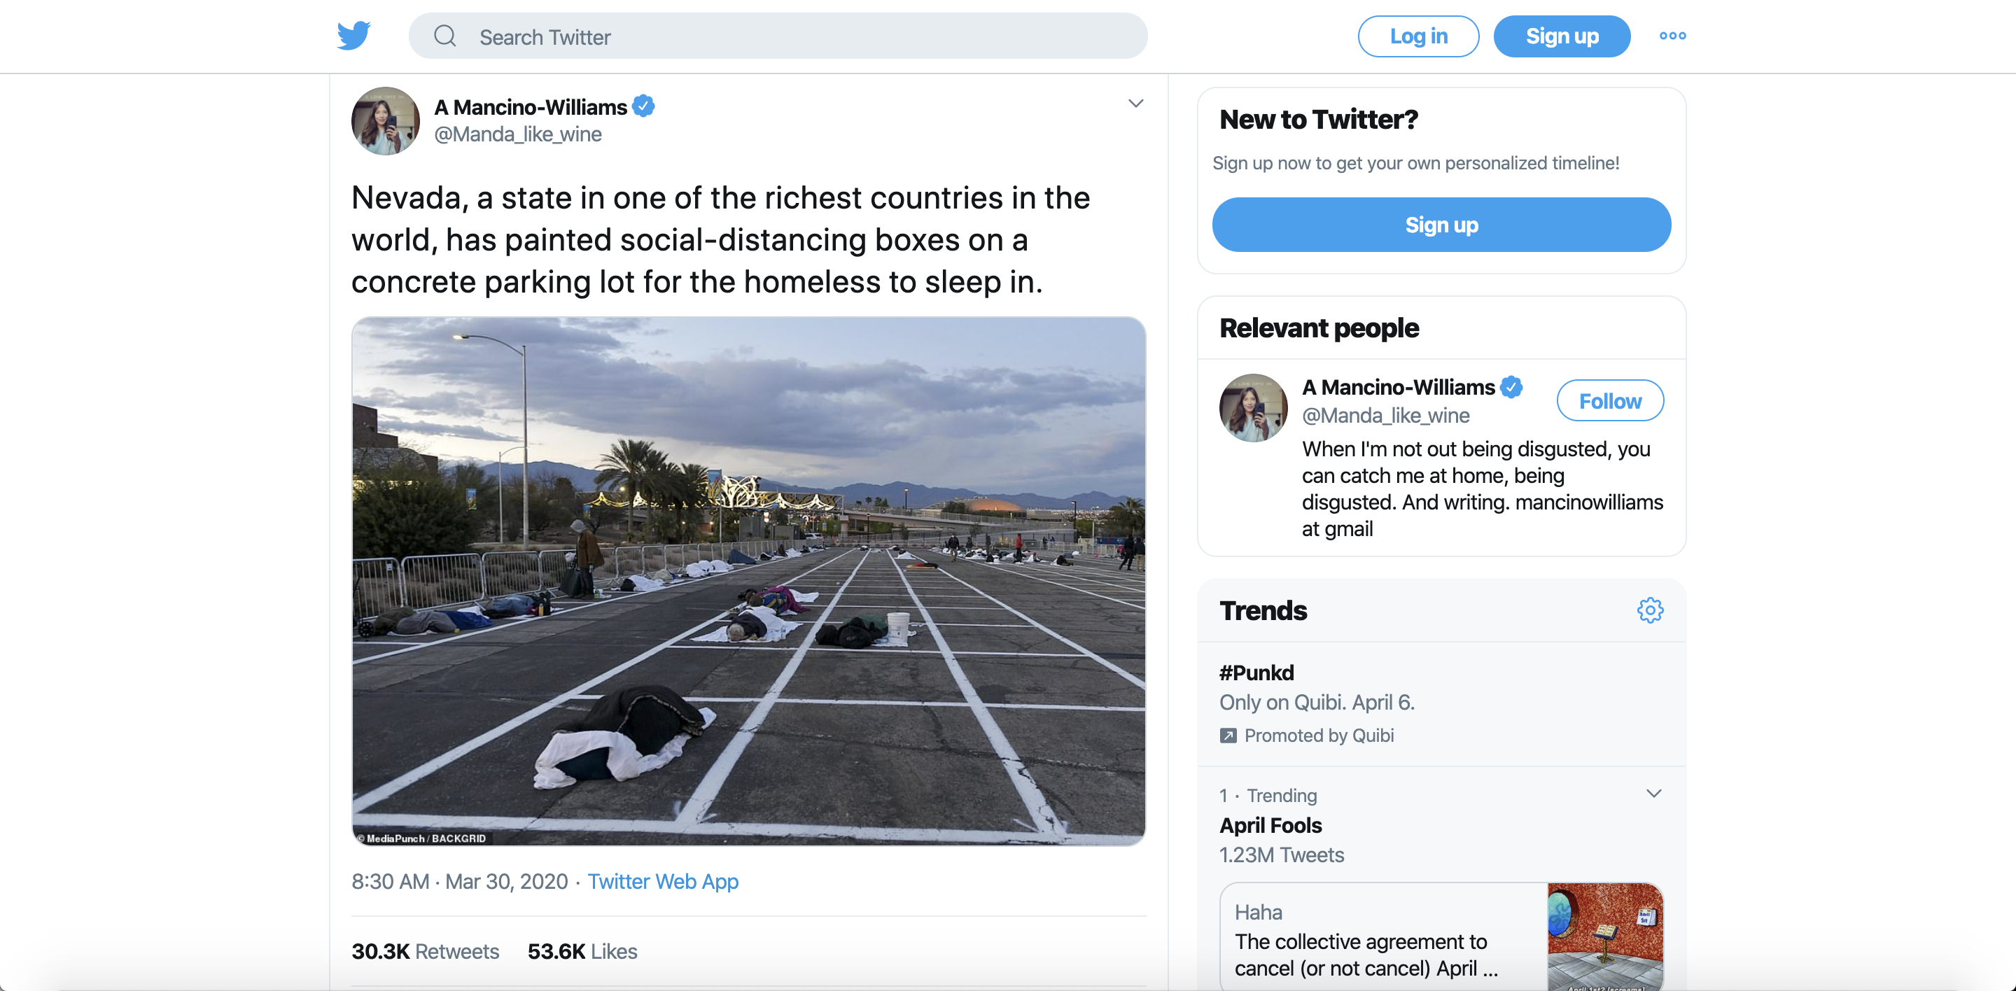Click the tweet author's profile avatar
The height and width of the screenshot is (991, 2016).
pyautogui.click(x=386, y=120)
